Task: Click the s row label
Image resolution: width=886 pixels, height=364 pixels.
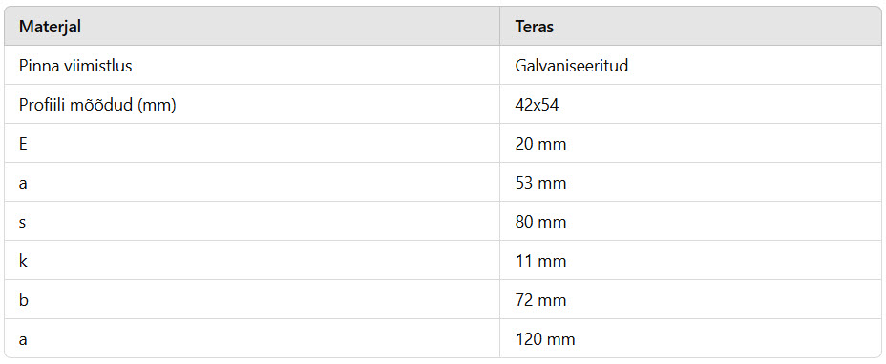Action: (23, 223)
